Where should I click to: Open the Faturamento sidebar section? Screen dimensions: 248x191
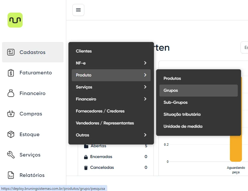pyautogui.click(x=36, y=73)
